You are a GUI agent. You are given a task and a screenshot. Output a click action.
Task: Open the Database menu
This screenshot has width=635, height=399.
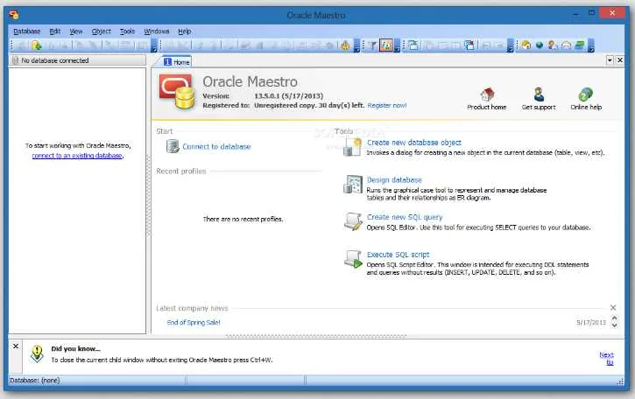[27, 31]
